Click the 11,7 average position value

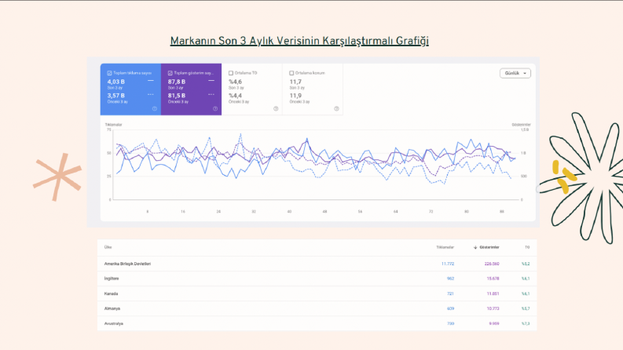pos(295,82)
